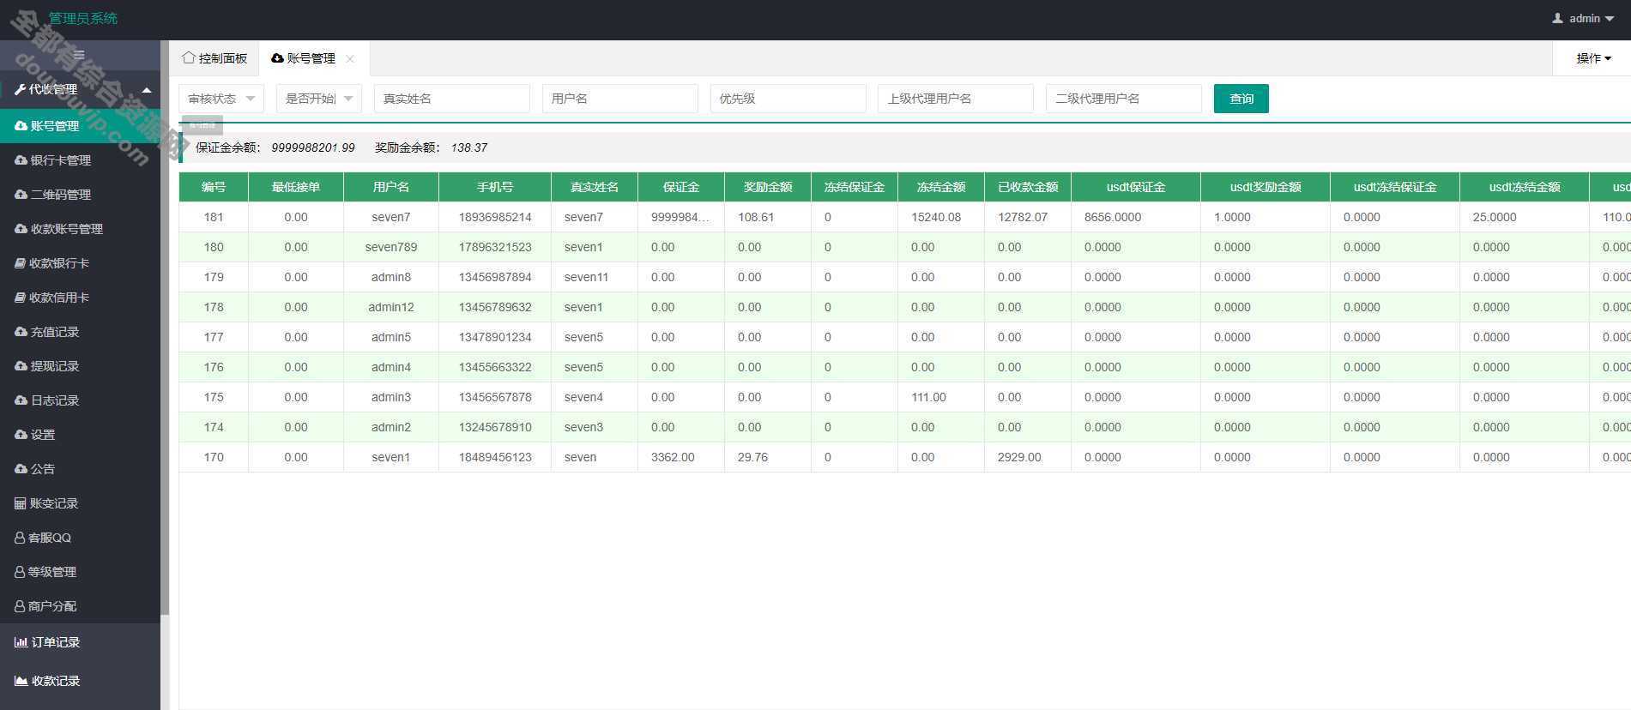Select usdt deposit cell 8656.0000
The height and width of the screenshot is (710, 1631).
(x=1136, y=217)
